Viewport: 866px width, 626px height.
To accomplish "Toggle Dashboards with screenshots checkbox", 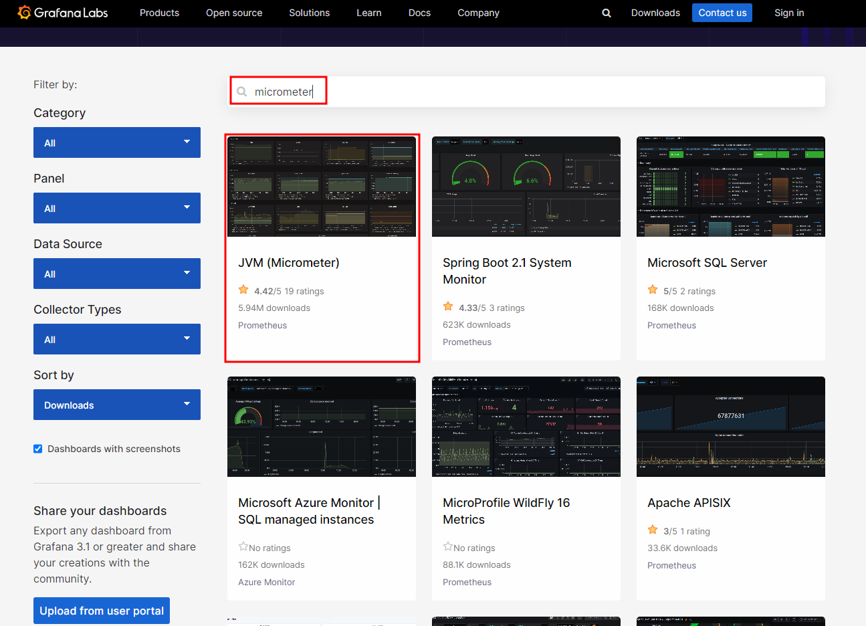I will tap(38, 449).
